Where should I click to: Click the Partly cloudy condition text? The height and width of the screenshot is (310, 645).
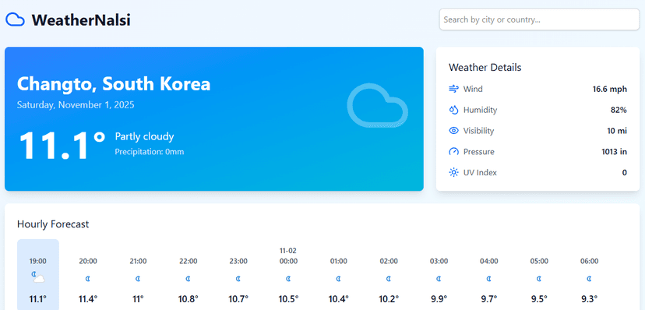coord(144,136)
